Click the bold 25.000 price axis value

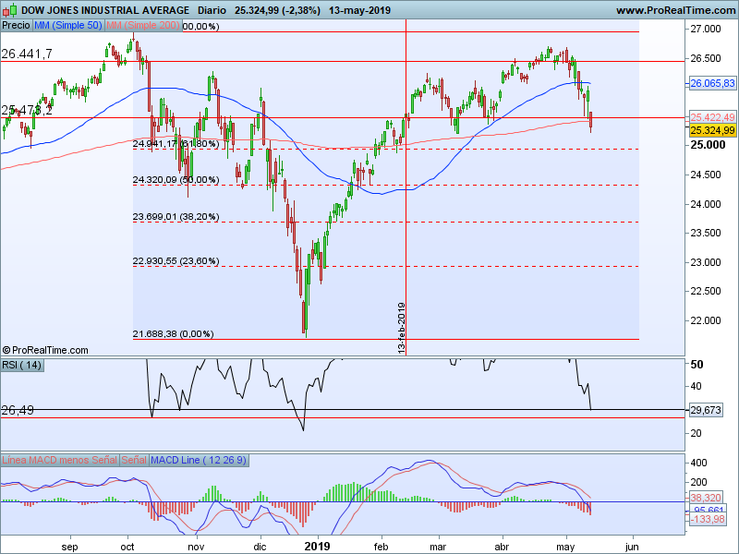(x=708, y=145)
